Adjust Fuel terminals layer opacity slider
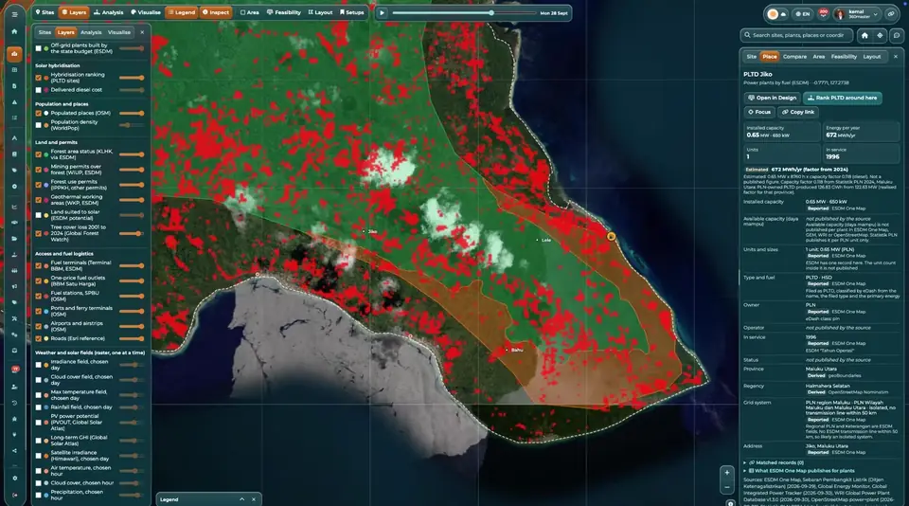This screenshot has height=506, width=909. click(x=133, y=265)
